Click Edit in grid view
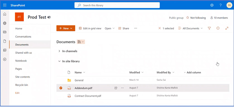234x109 pixels. pyautogui.click(x=90, y=28)
